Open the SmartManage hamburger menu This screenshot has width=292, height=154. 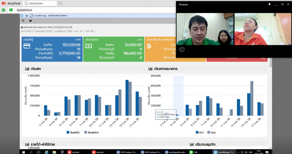23,21
